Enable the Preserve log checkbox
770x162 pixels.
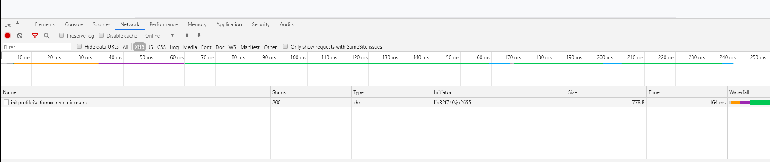click(62, 35)
